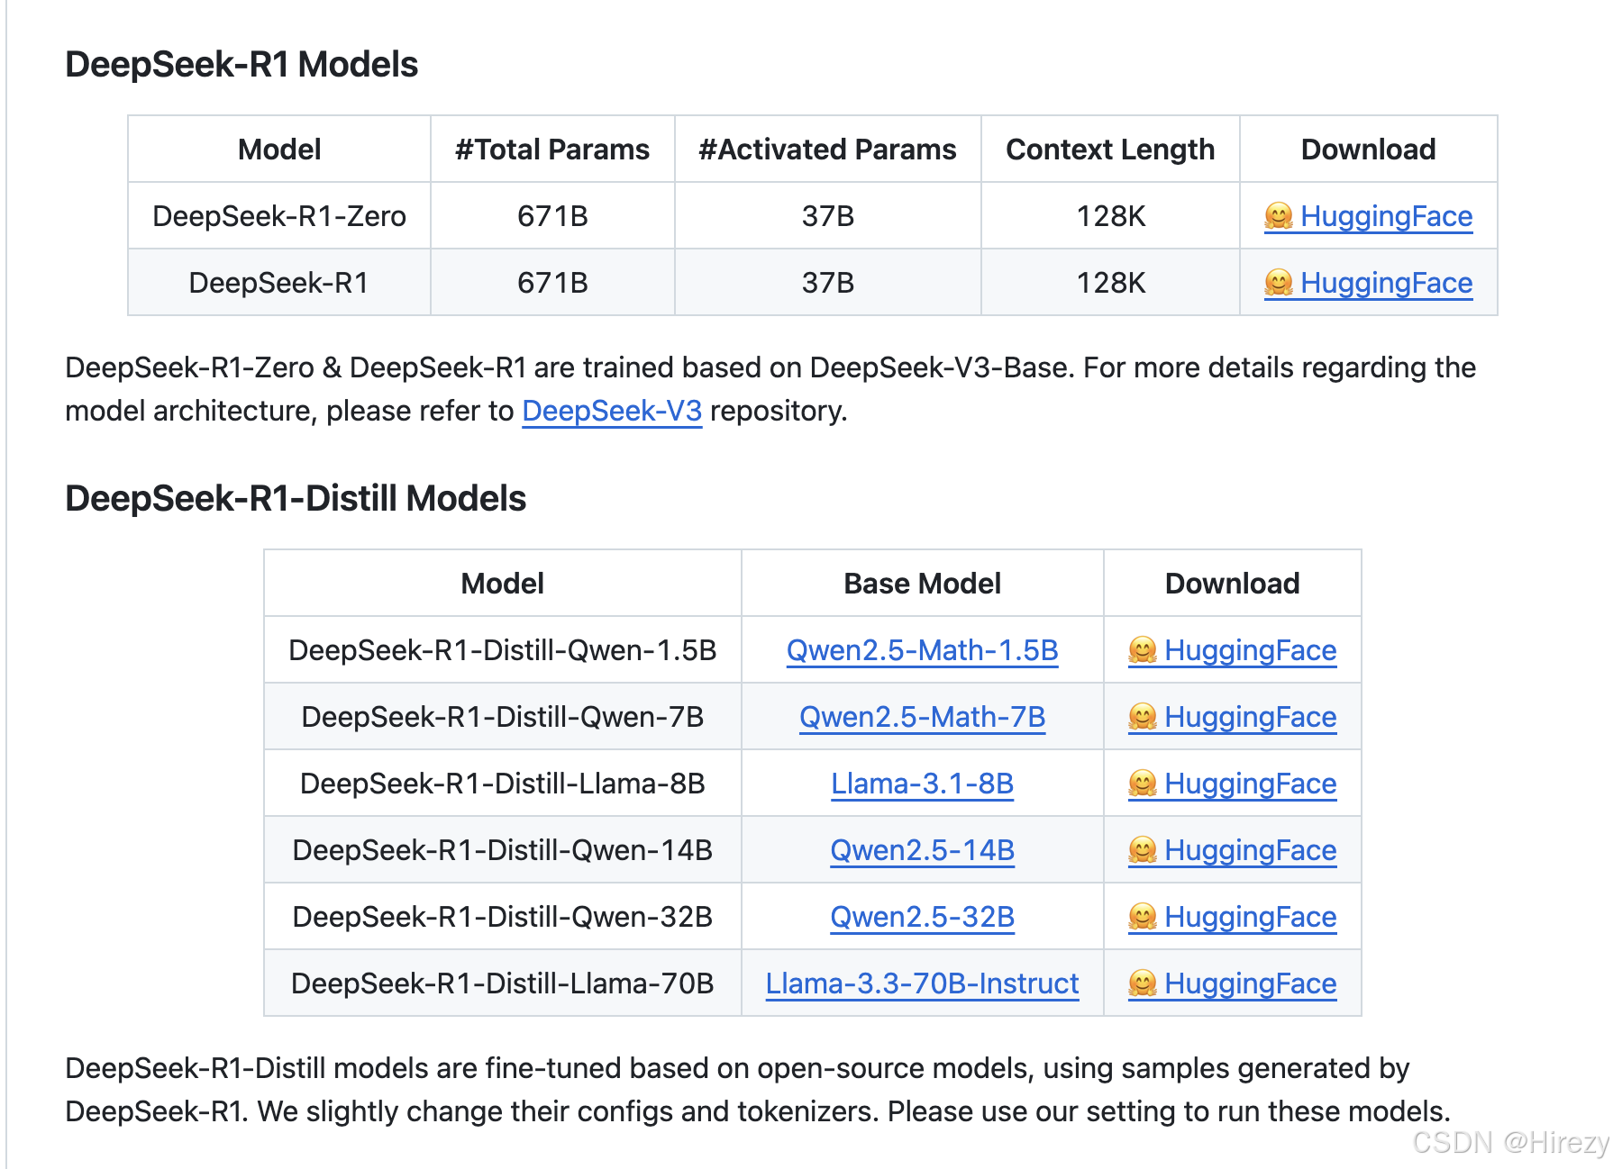1613x1169 pixels.
Task: Click the DeepSeek-R1 model name cell
Action: pos(279,283)
